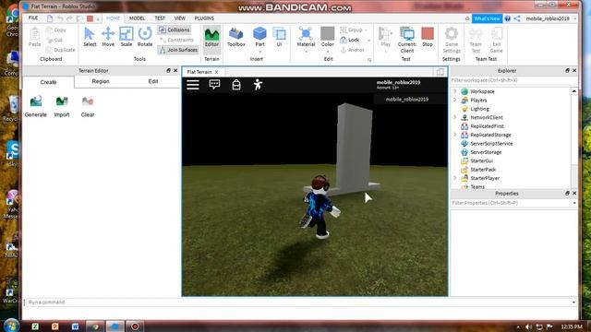
Task: Open the command bar history dropdown
Action: pyautogui.click(x=573, y=302)
